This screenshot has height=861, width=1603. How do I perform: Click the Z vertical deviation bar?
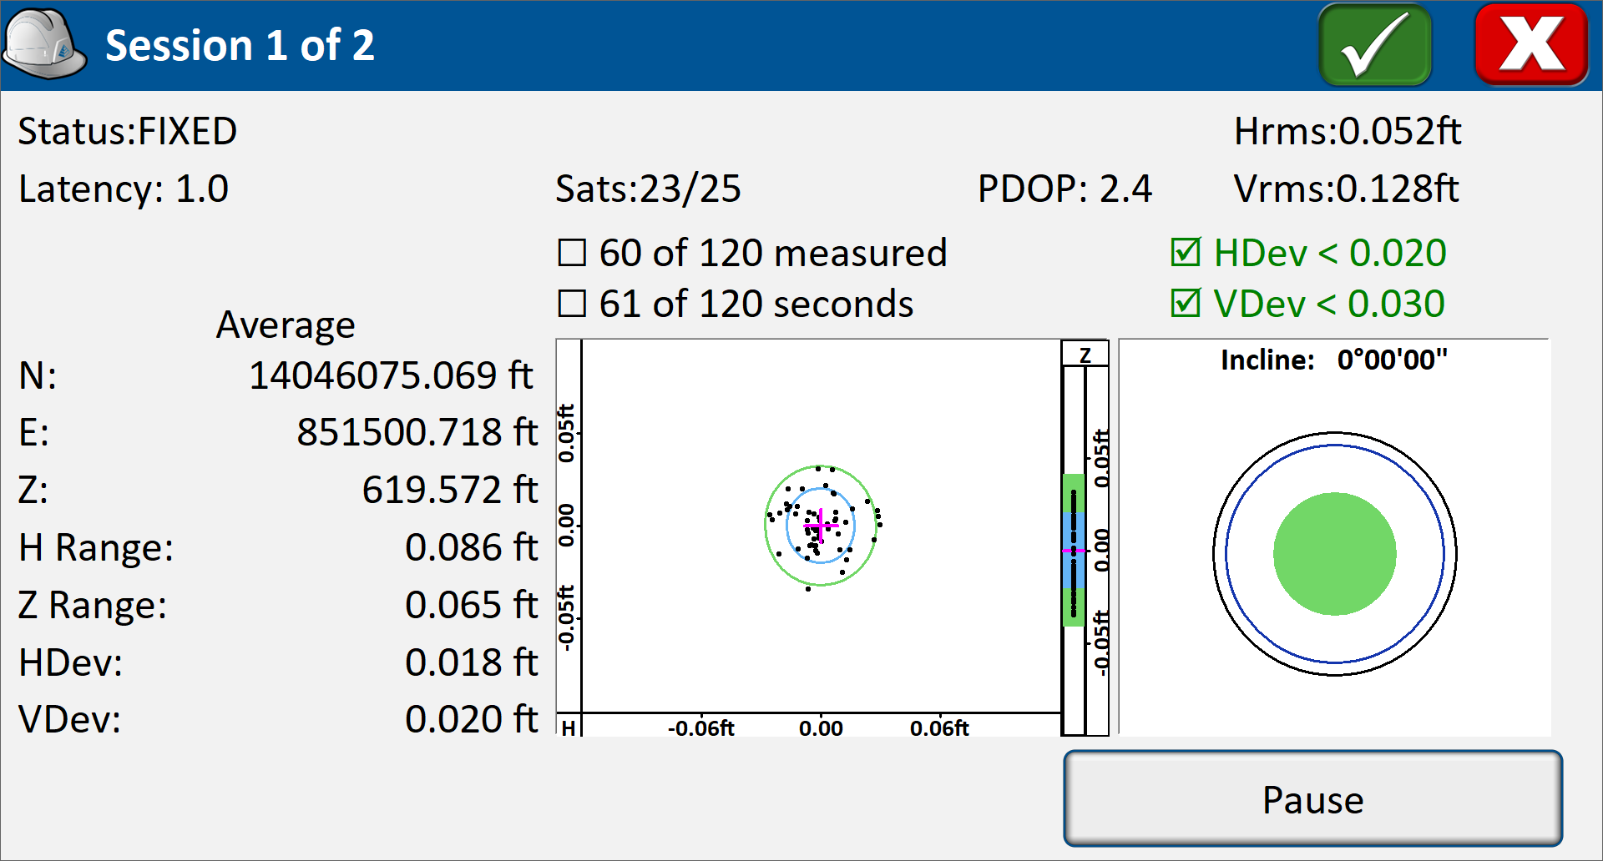1074,551
